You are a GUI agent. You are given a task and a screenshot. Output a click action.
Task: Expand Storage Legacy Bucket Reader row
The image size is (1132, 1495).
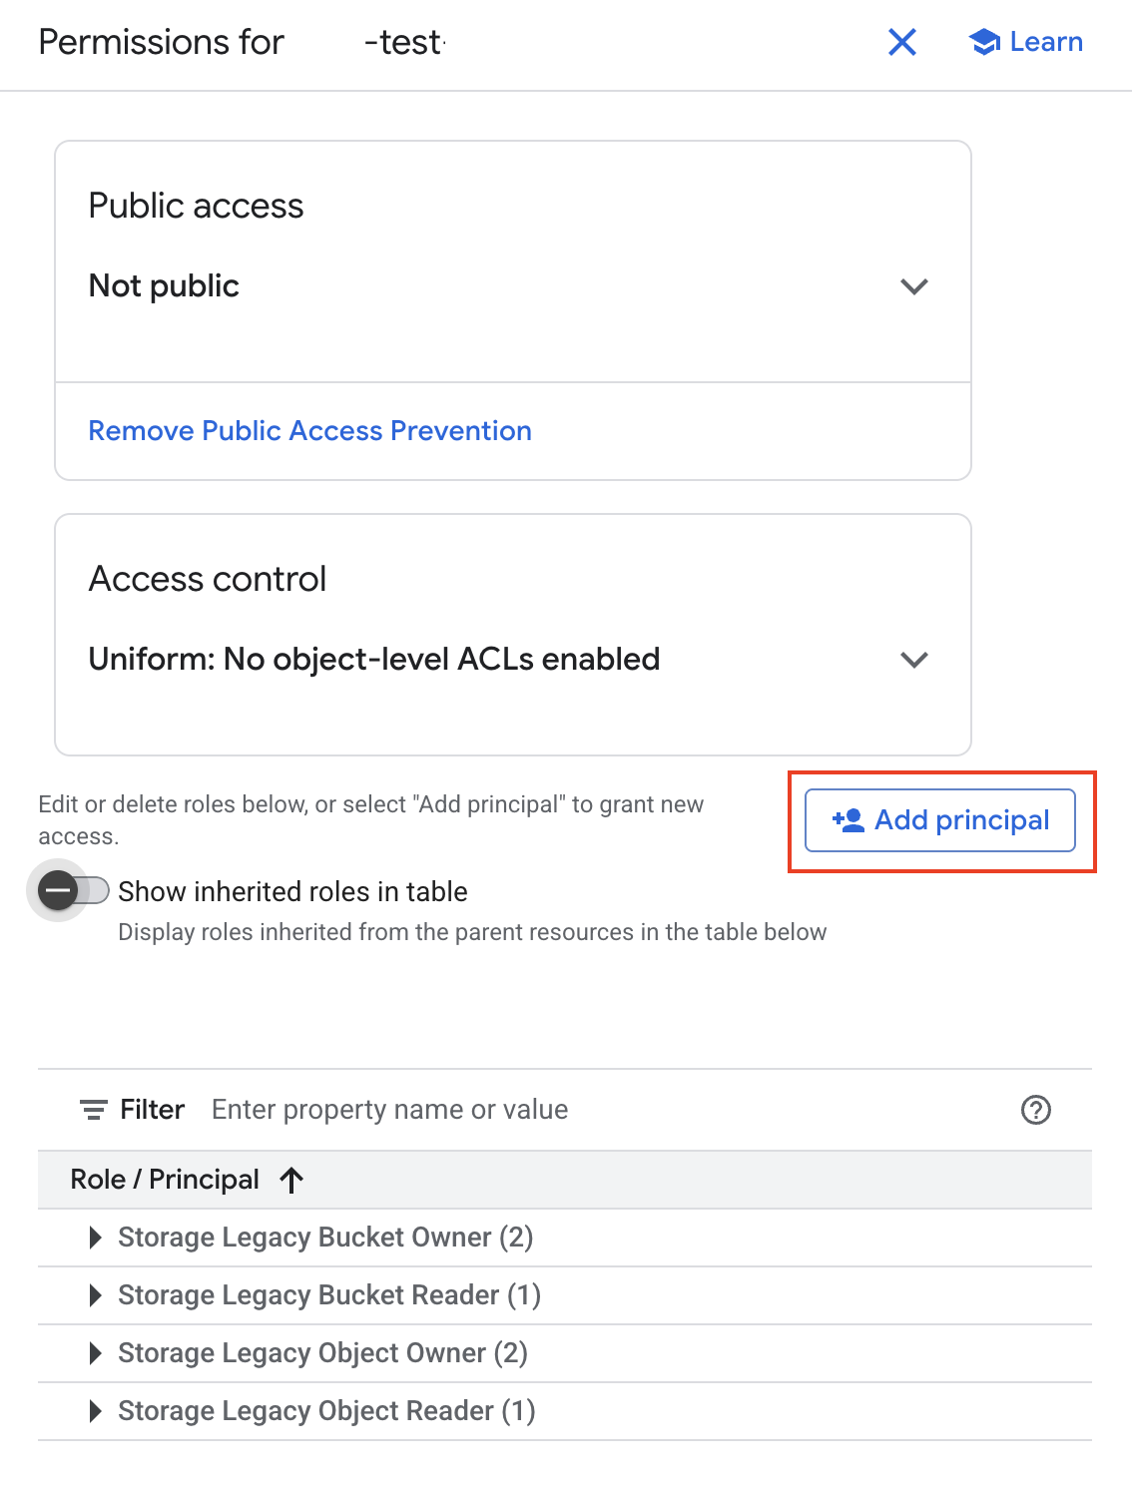[96, 1295]
